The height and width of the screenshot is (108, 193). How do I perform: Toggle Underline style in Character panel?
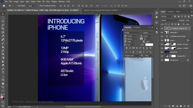147,48
